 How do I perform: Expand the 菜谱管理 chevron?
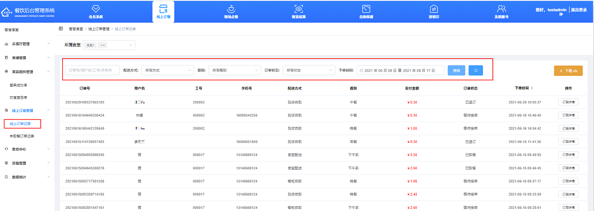pos(48,58)
